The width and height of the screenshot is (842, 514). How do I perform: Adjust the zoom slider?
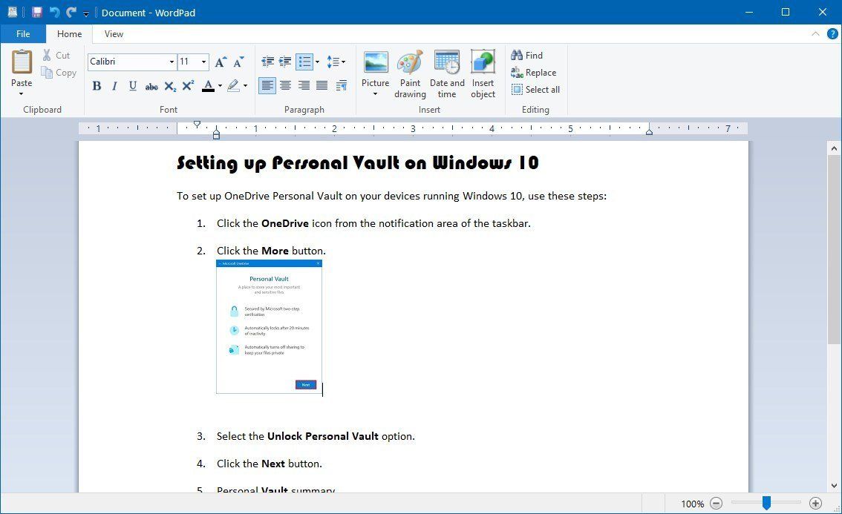(766, 504)
